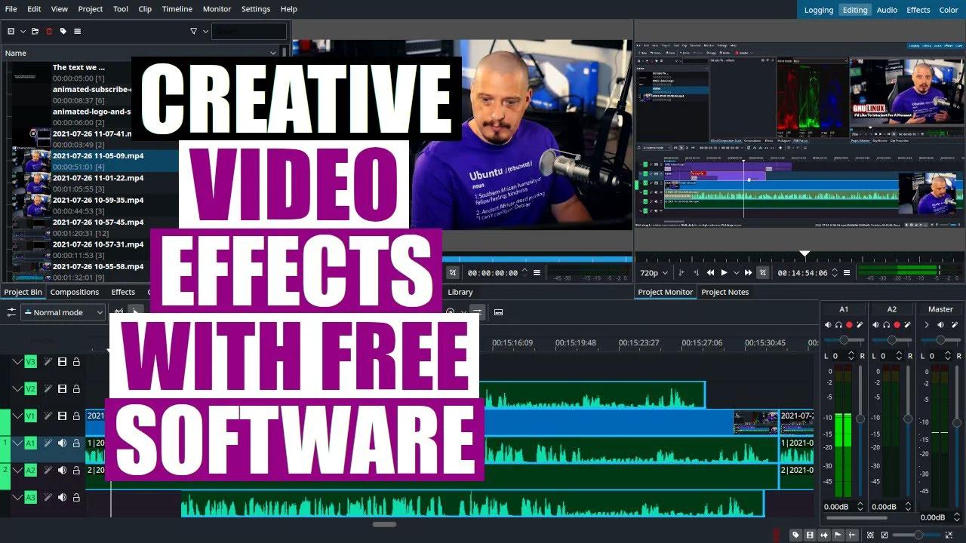Click the effects wand icon on track V3
The image size is (966, 543).
(x=48, y=362)
